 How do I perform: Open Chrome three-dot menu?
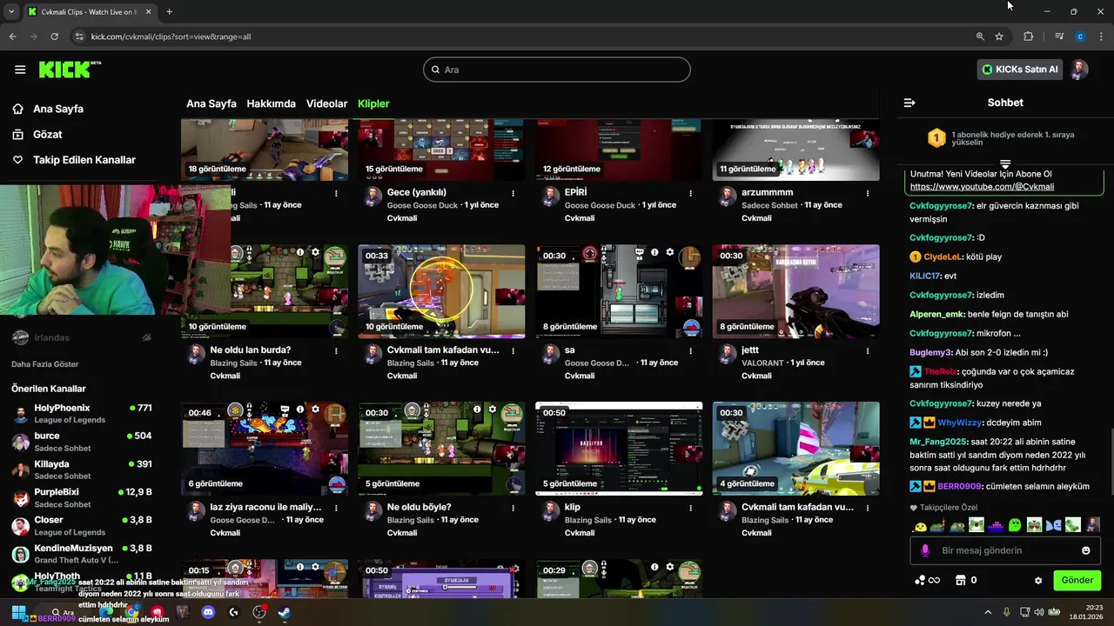pos(1101,37)
